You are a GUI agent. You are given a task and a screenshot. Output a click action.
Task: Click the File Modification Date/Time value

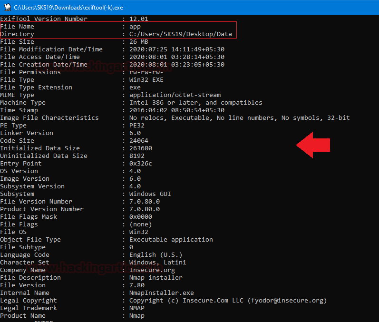tap(177, 49)
